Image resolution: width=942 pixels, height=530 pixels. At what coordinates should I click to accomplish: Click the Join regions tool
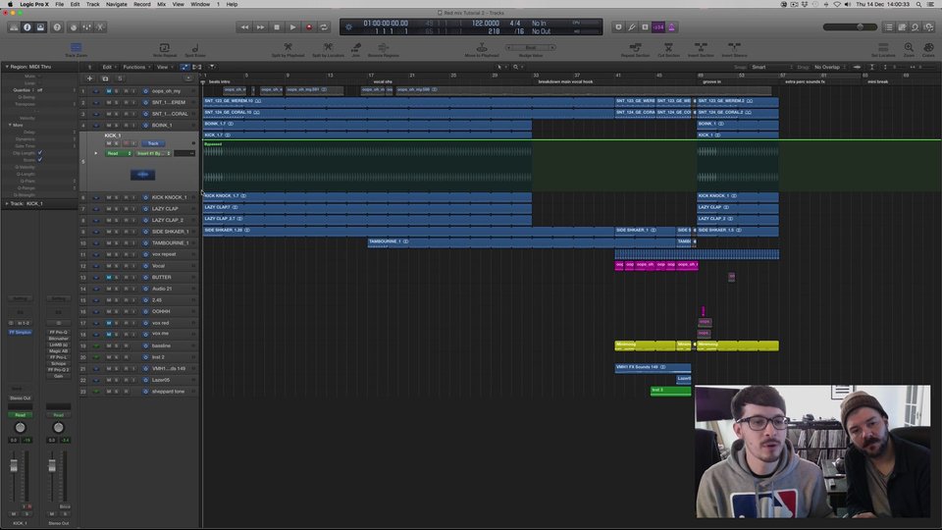point(355,50)
